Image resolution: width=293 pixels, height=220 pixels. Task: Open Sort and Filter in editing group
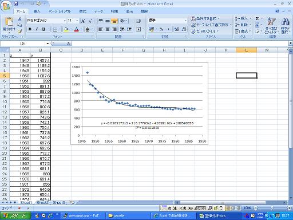coord(271,25)
